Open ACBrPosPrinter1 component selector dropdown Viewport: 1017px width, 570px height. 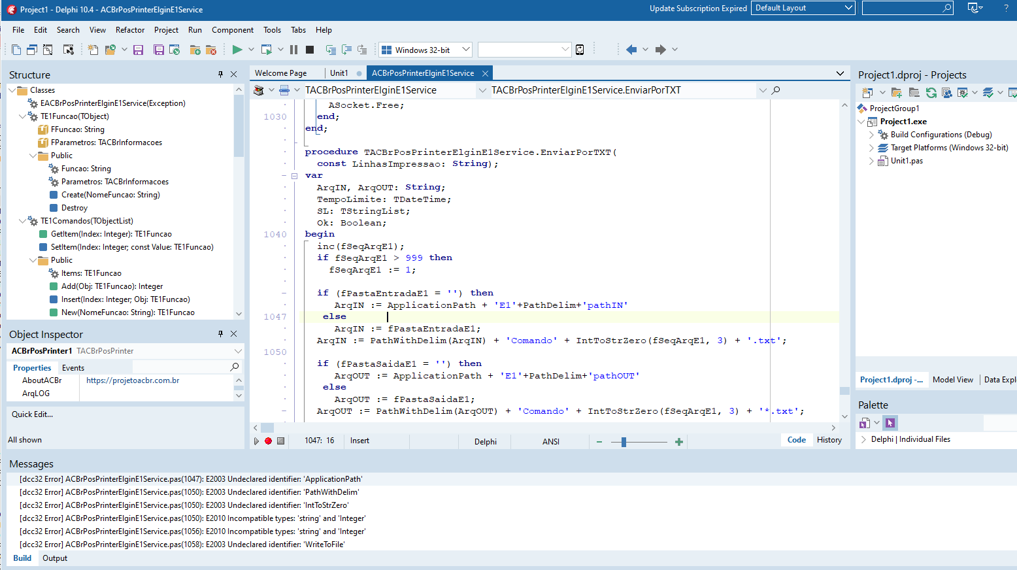tap(238, 351)
